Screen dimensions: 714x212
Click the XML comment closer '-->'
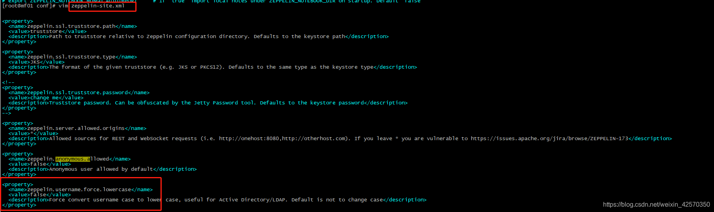coord(7,113)
